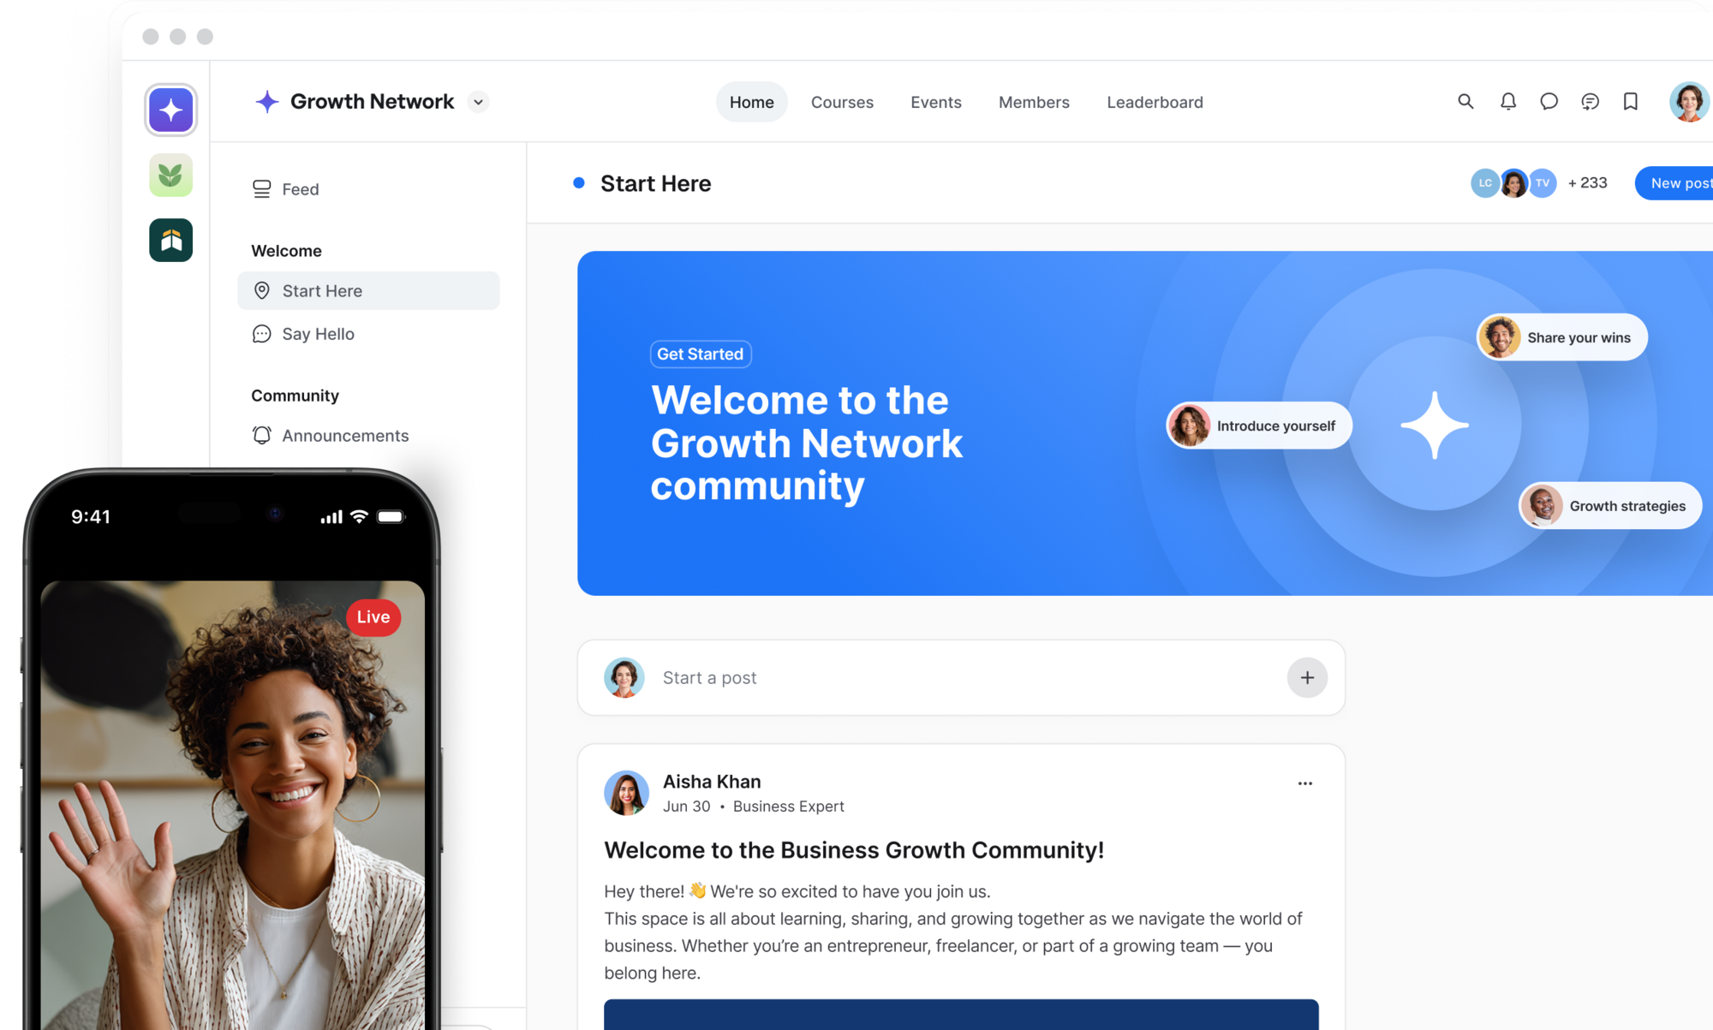Select the purple star community icon
The width and height of the screenshot is (1713, 1030).
[171, 110]
